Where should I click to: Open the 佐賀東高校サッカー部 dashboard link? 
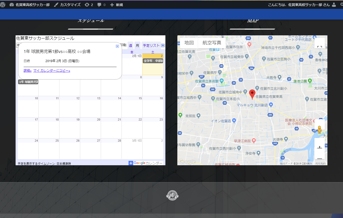[30, 5]
